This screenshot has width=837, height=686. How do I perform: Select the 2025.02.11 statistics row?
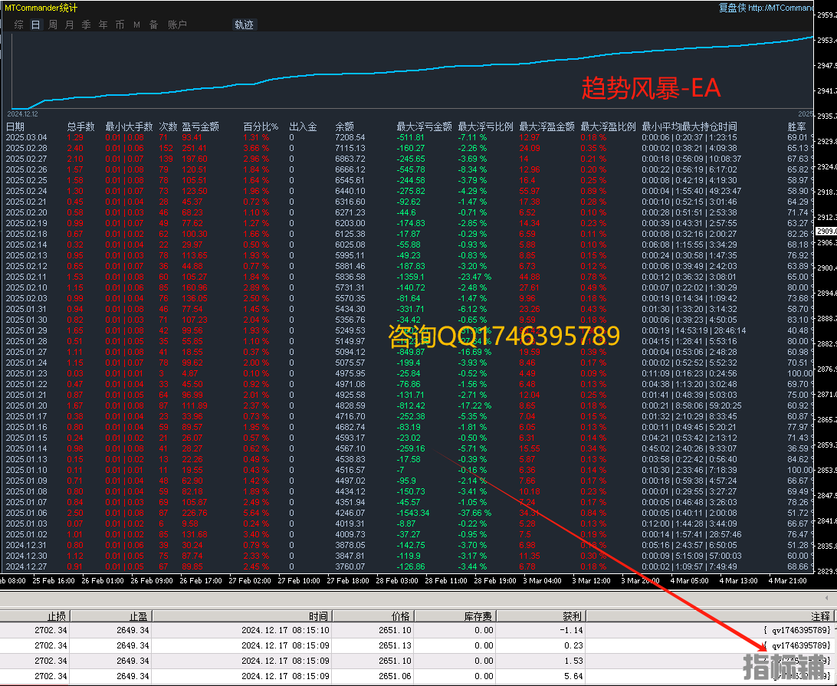click(27, 277)
